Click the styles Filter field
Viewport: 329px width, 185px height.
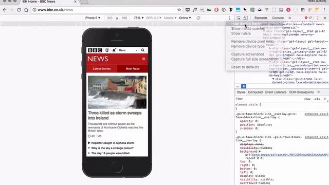[x=268, y=99]
